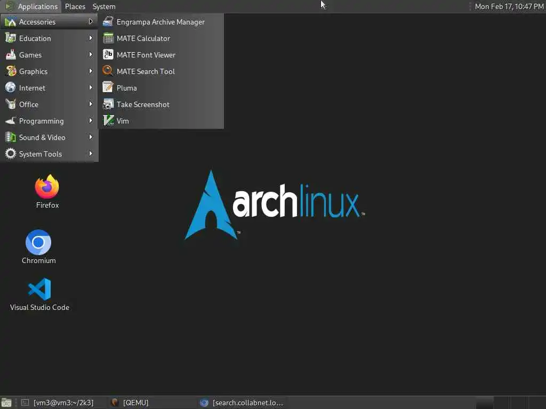
Task: Click the clock showing Mon Feb 17, 10:47 PM
Action: [509, 6]
